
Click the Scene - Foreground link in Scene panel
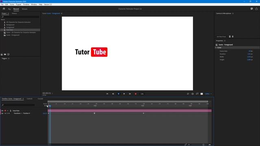[x=53, y=13]
